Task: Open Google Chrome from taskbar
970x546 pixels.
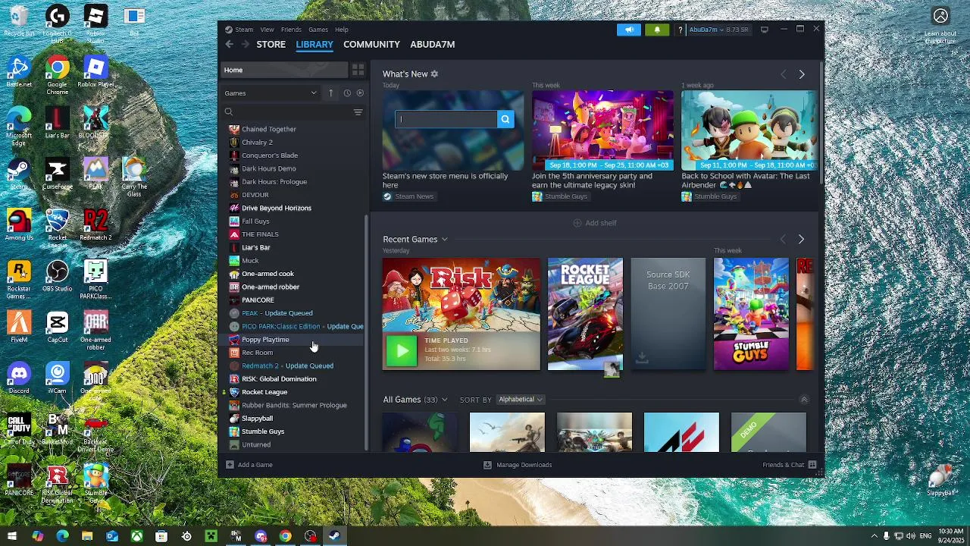Action: click(285, 536)
